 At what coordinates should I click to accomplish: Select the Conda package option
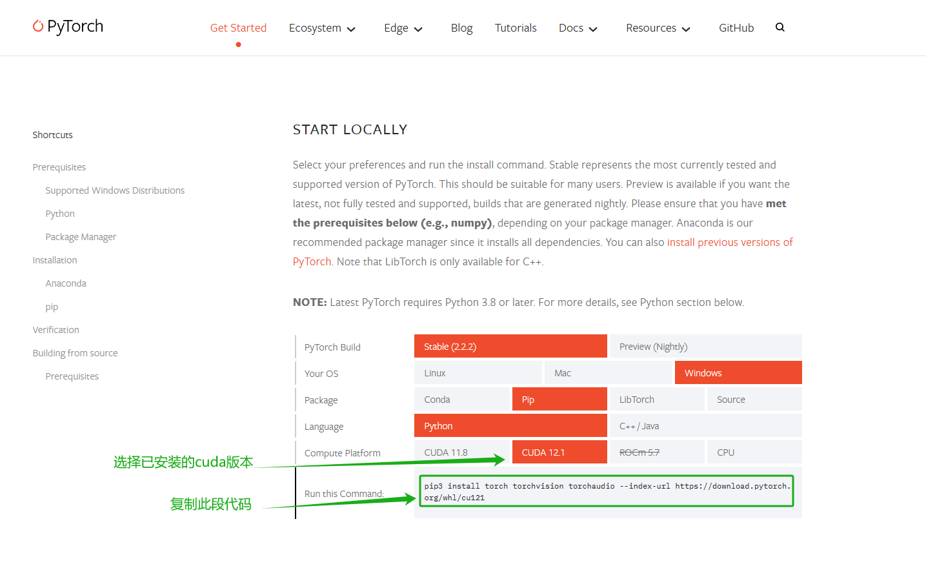(462, 400)
